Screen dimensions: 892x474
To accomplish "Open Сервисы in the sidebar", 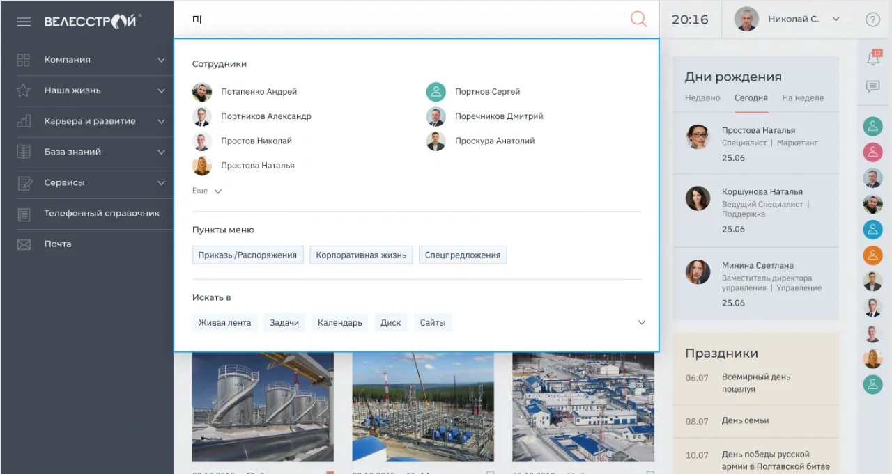I will pos(64,183).
